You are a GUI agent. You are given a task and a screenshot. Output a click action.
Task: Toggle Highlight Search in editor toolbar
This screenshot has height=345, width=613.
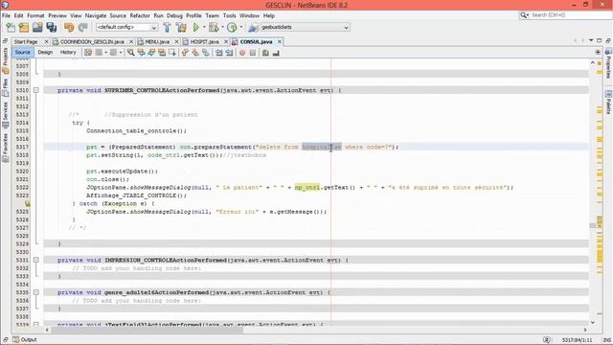162,53
